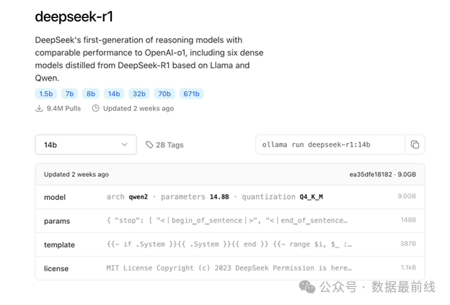Expand the dropdown chevron arrow
The image size is (450, 305).
click(124, 145)
